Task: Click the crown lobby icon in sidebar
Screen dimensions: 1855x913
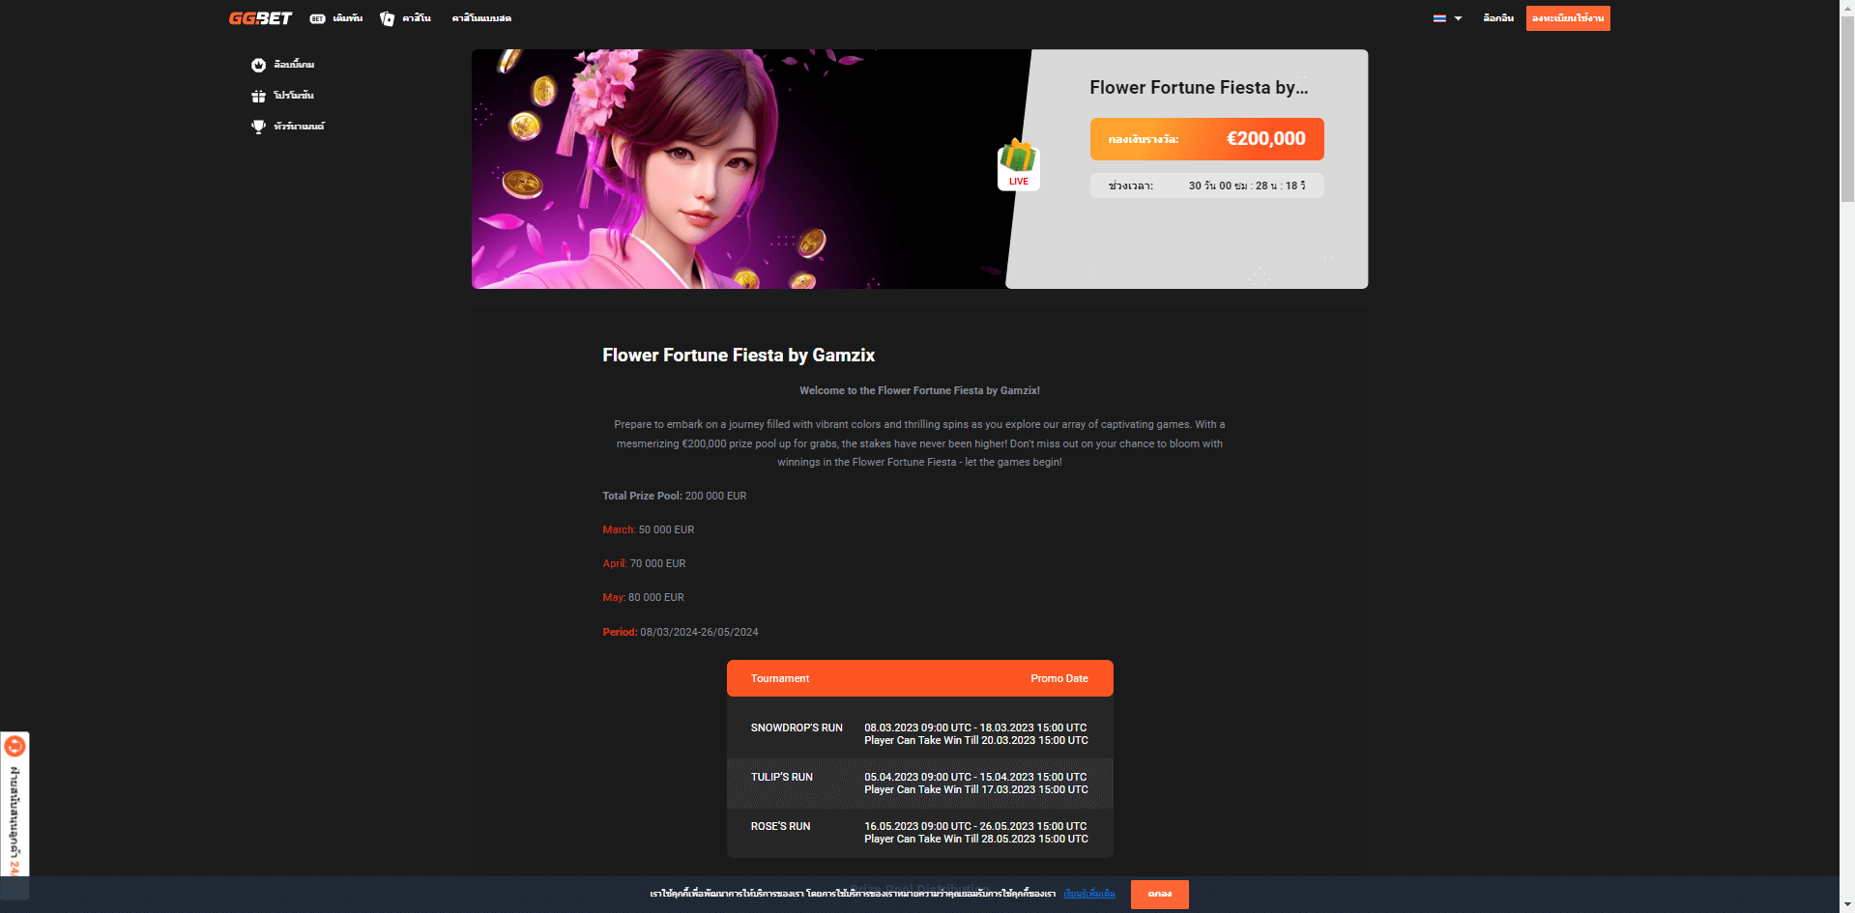Action: coord(258,65)
